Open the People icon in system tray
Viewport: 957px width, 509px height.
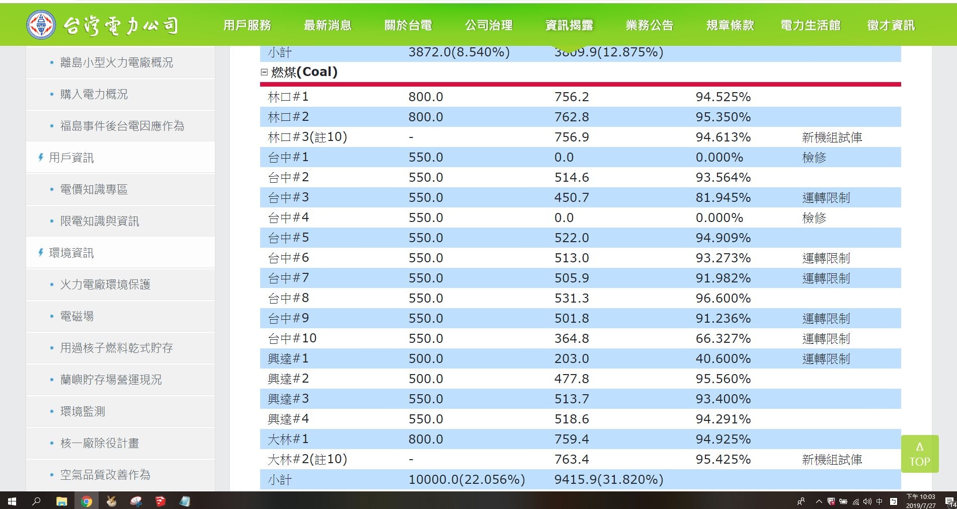[x=801, y=501]
